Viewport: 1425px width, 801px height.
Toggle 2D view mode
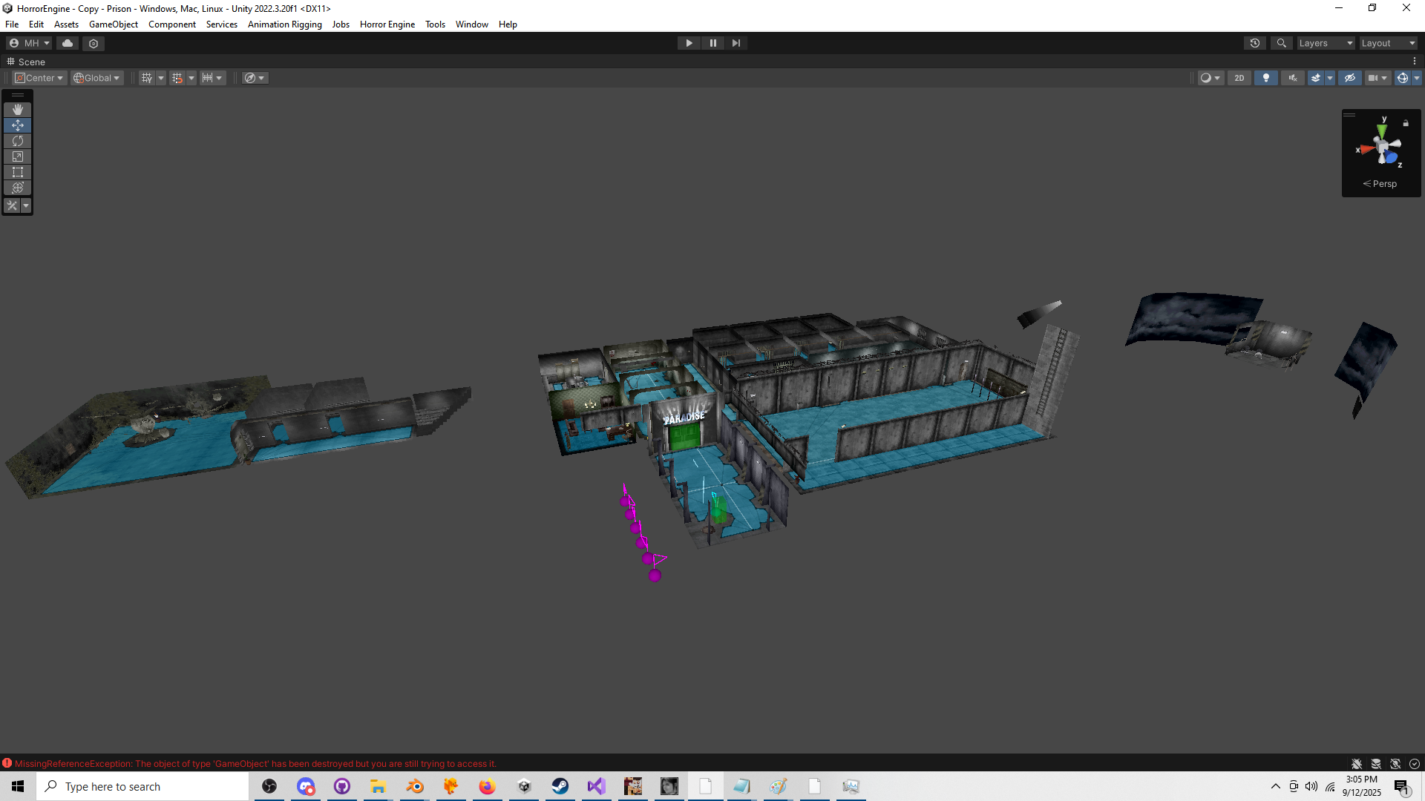1239,78
